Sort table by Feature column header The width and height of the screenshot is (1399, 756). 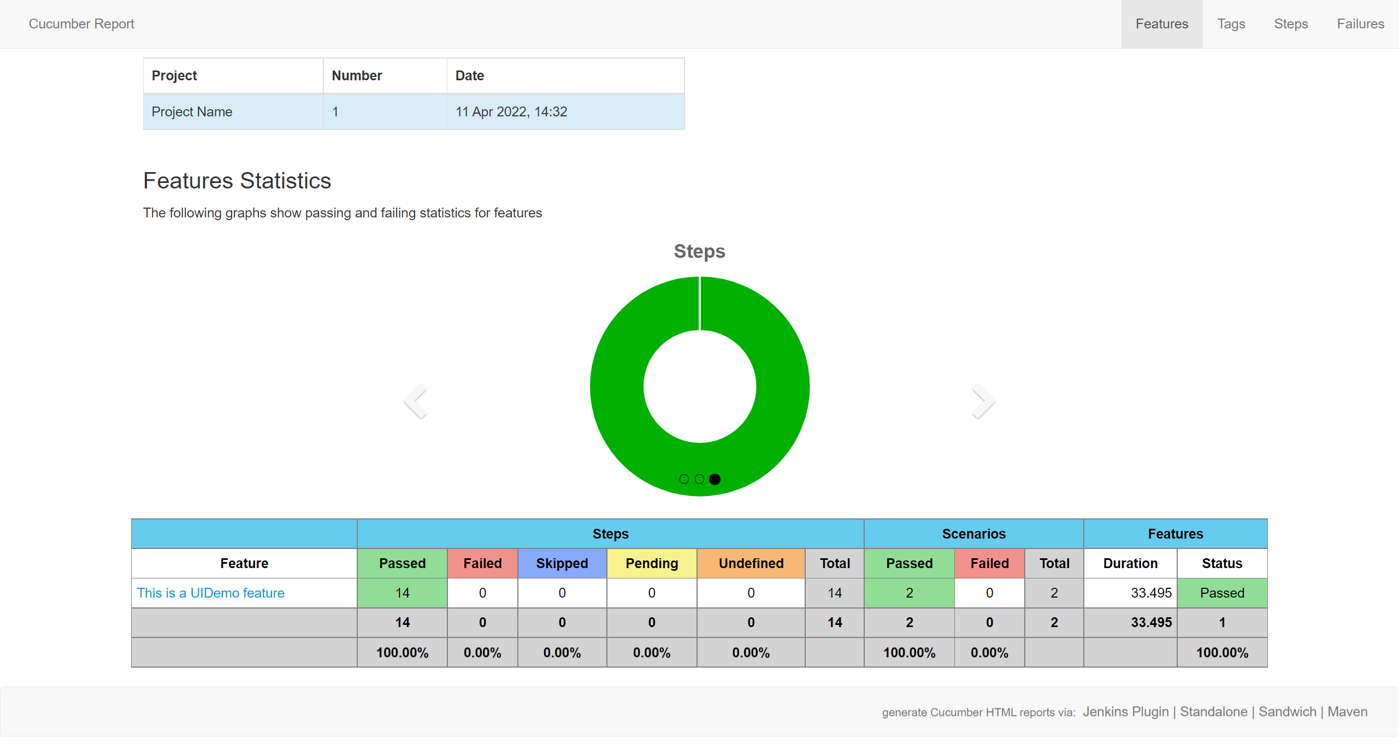click(x=244, y=563)
